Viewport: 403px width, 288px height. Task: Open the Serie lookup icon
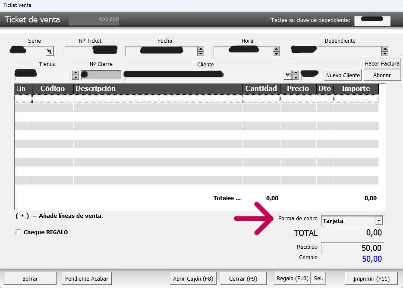50,51
